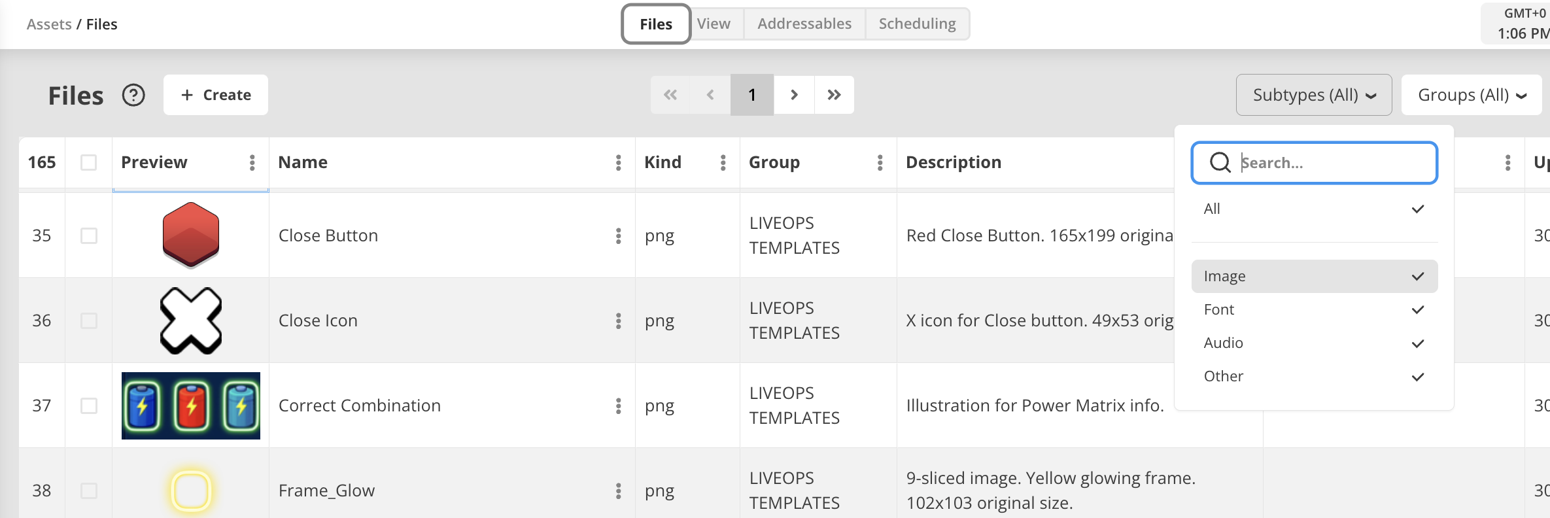Go to the last page
1550x518 pixels.
click(x=834, y=95)
